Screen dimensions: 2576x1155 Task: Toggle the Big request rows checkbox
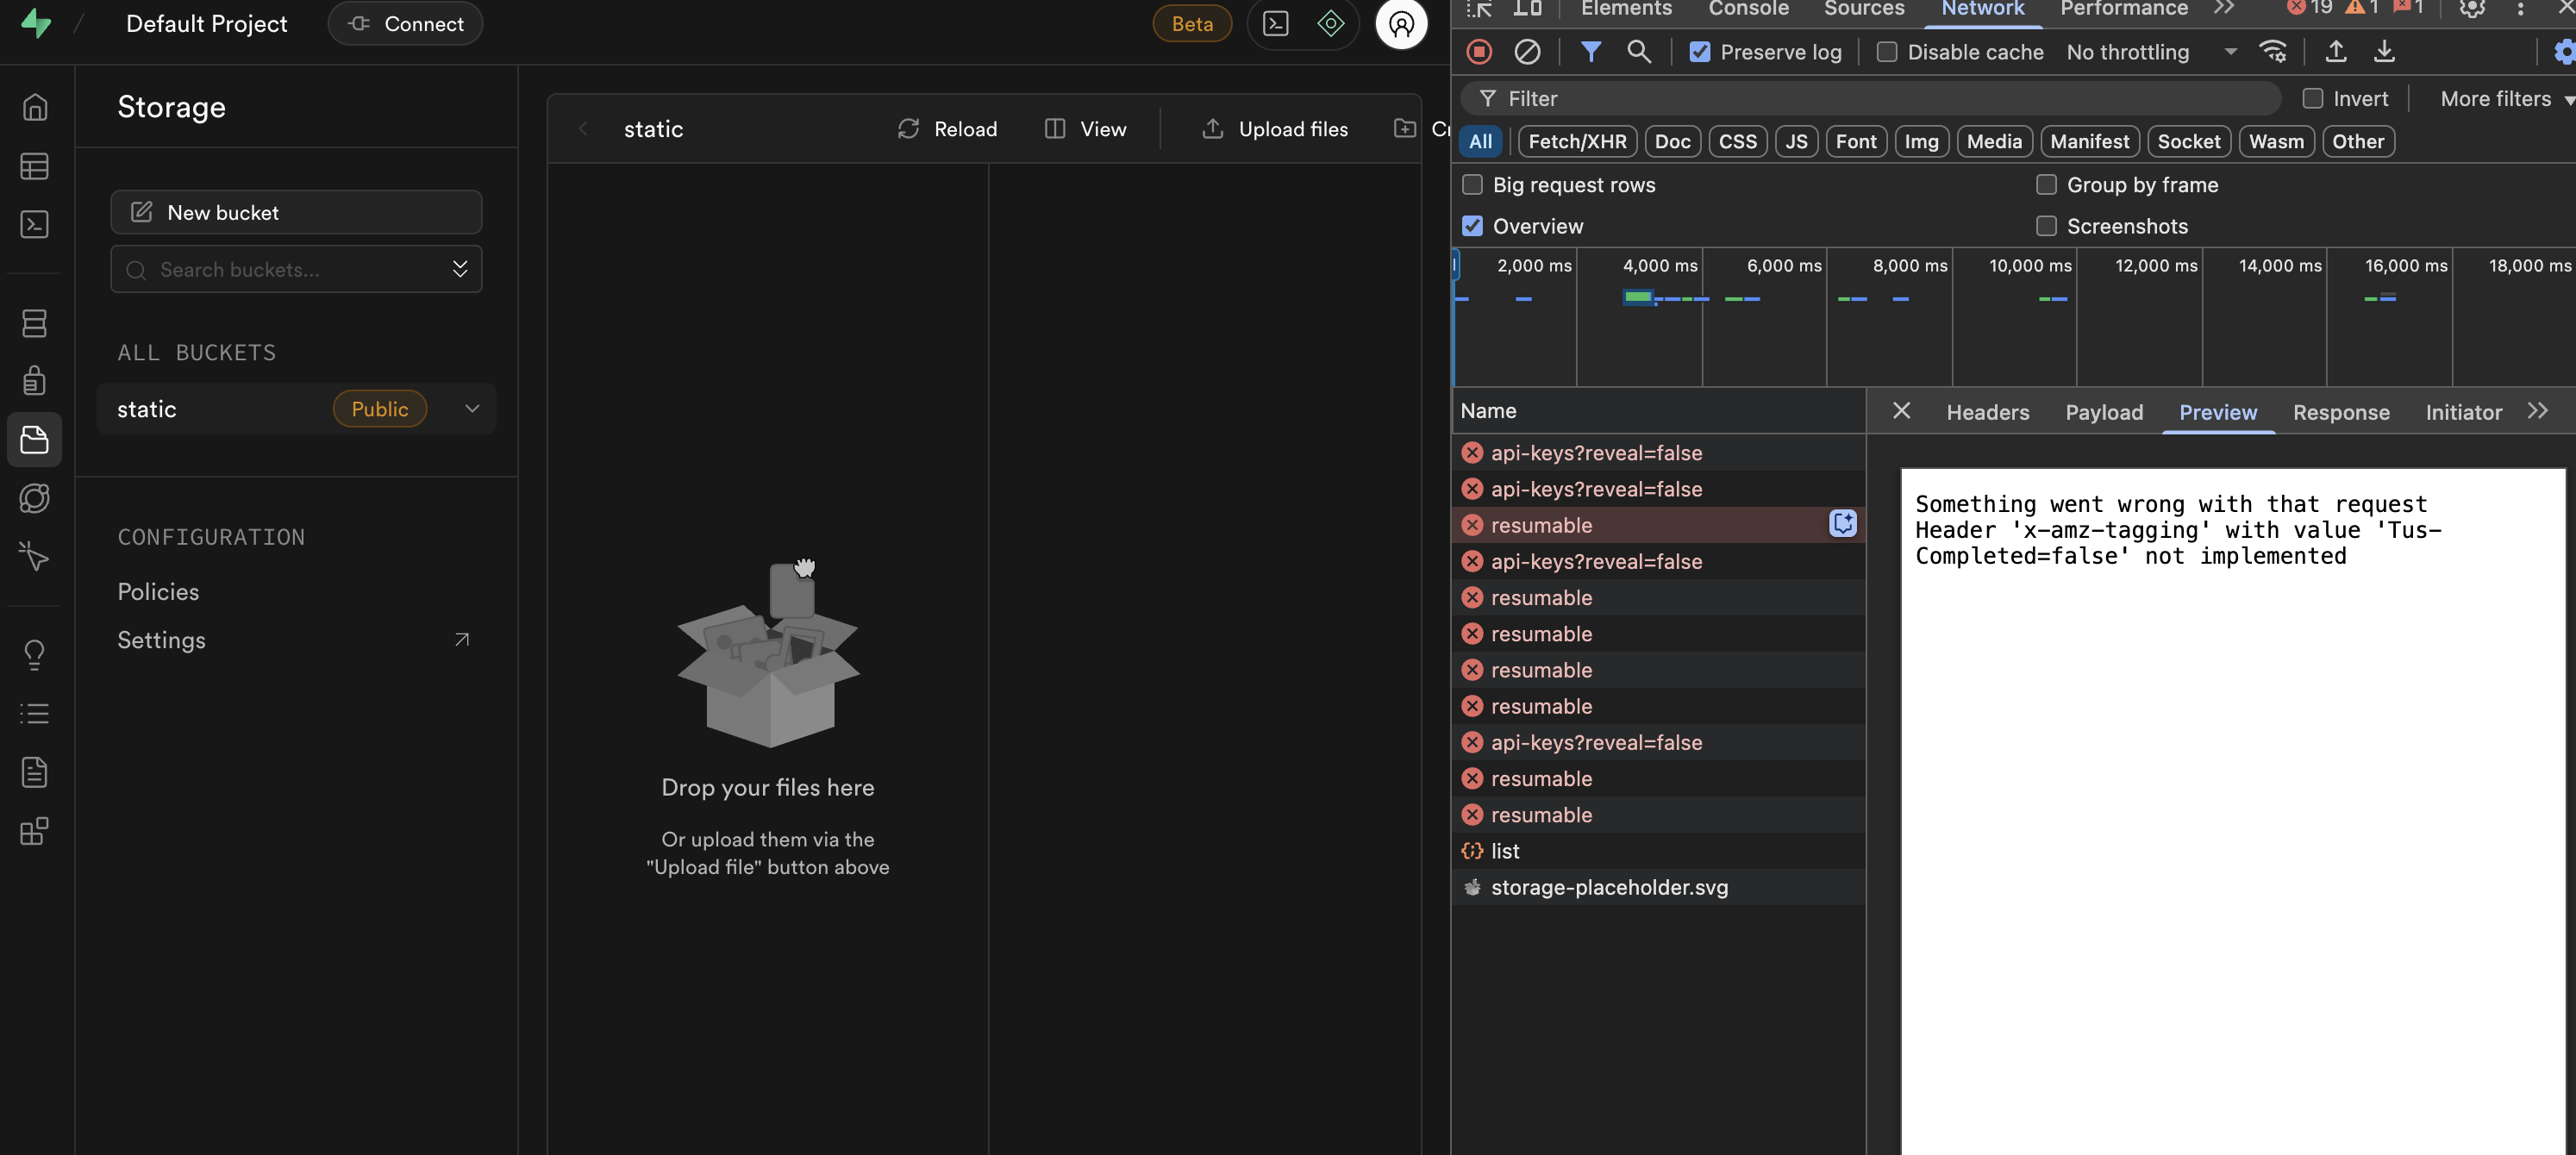pyautogui.click(x=1472, y=185)
